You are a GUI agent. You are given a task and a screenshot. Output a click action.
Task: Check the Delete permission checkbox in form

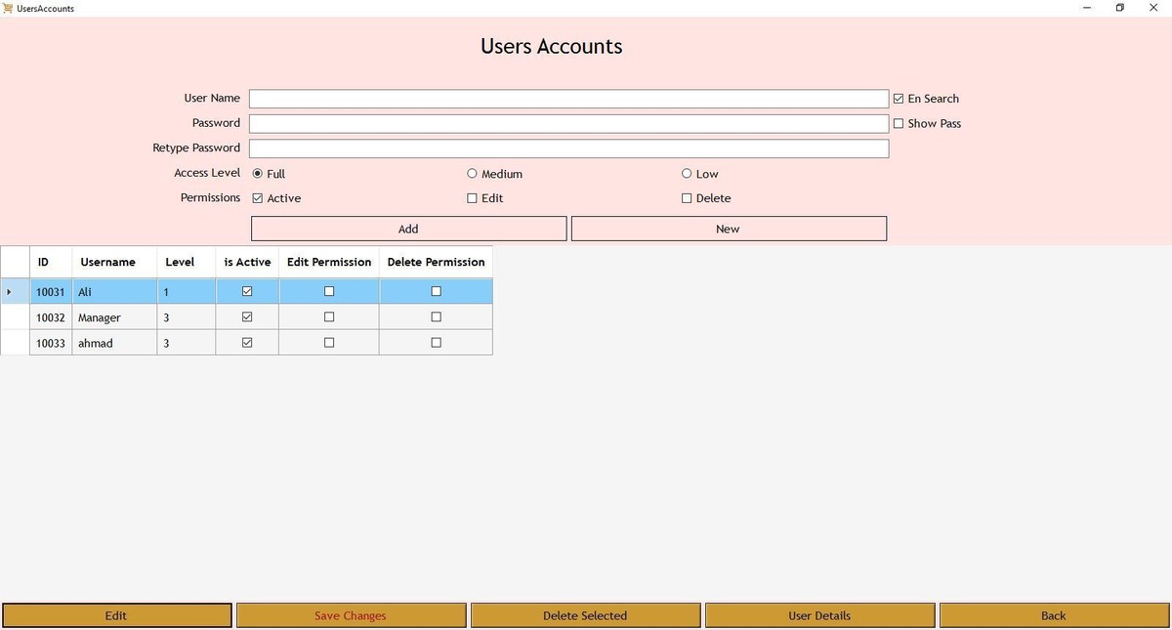point(687,198)
